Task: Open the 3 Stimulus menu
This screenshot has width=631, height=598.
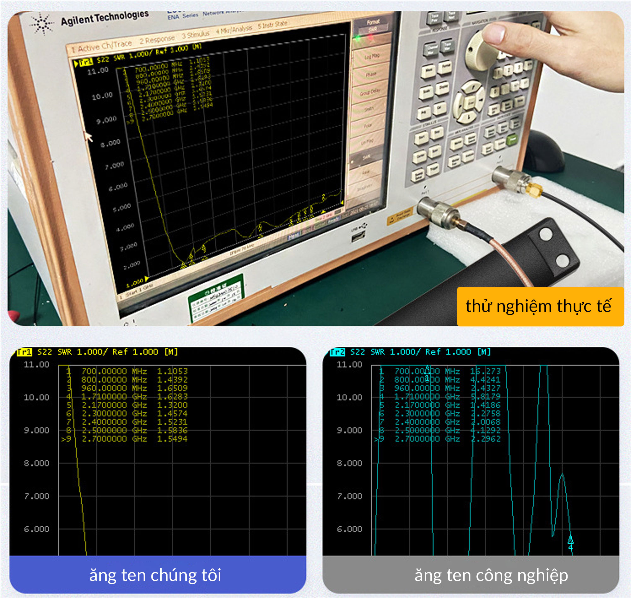Action: (195, 34)
